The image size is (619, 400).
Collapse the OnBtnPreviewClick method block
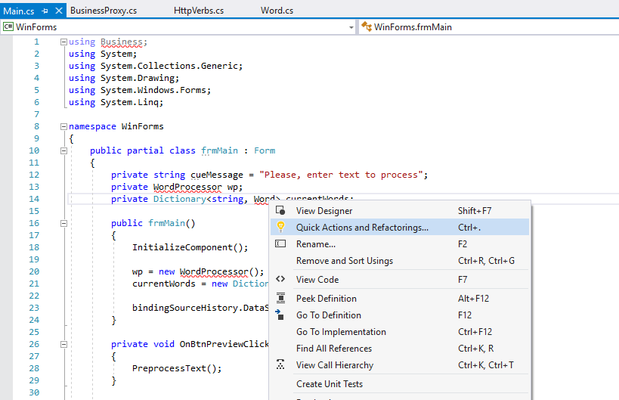(63, 344)
